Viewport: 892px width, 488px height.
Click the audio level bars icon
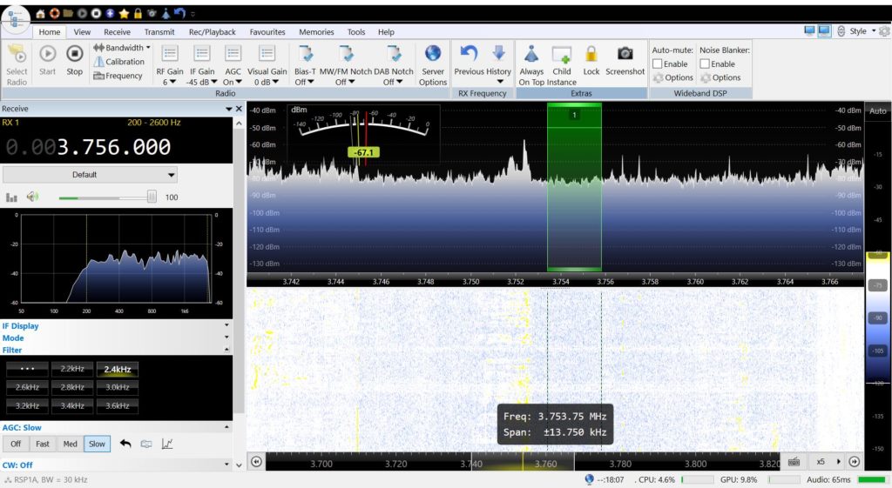(x=11, y=197)
